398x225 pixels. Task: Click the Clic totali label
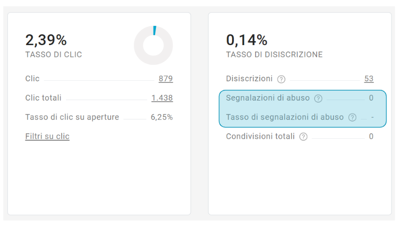pos(43,98)
